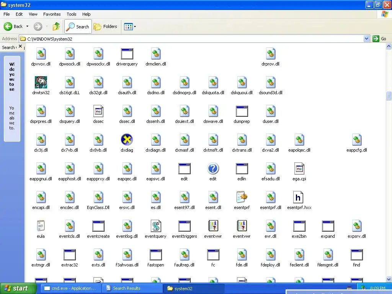
Task: Open the eula text file icon
Action: [41, 226]
